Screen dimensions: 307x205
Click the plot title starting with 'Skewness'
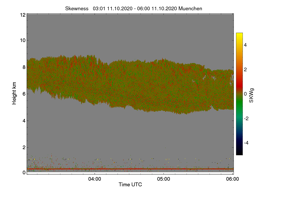pyautogui.click(x=134, y=8)
